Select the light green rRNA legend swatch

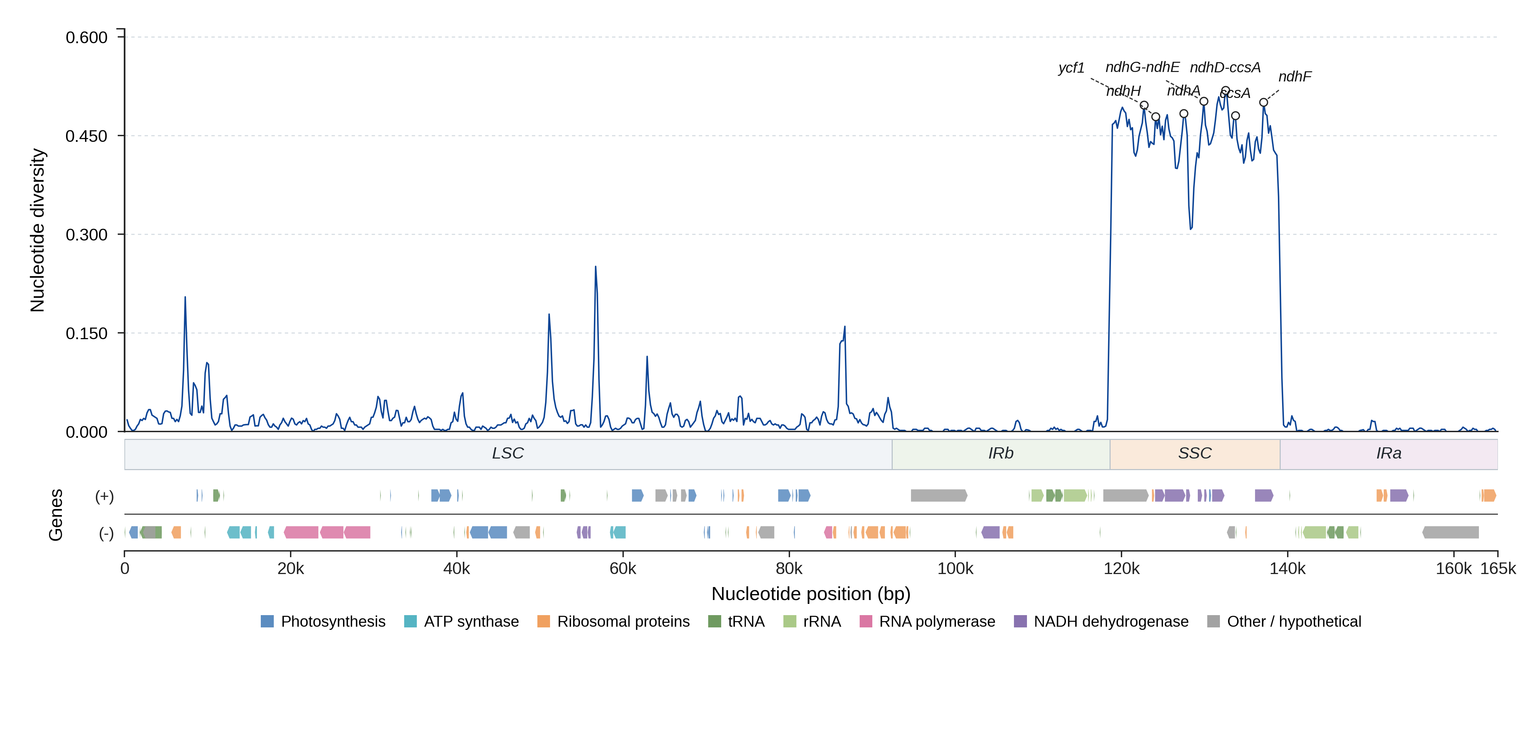pos(790,621)
